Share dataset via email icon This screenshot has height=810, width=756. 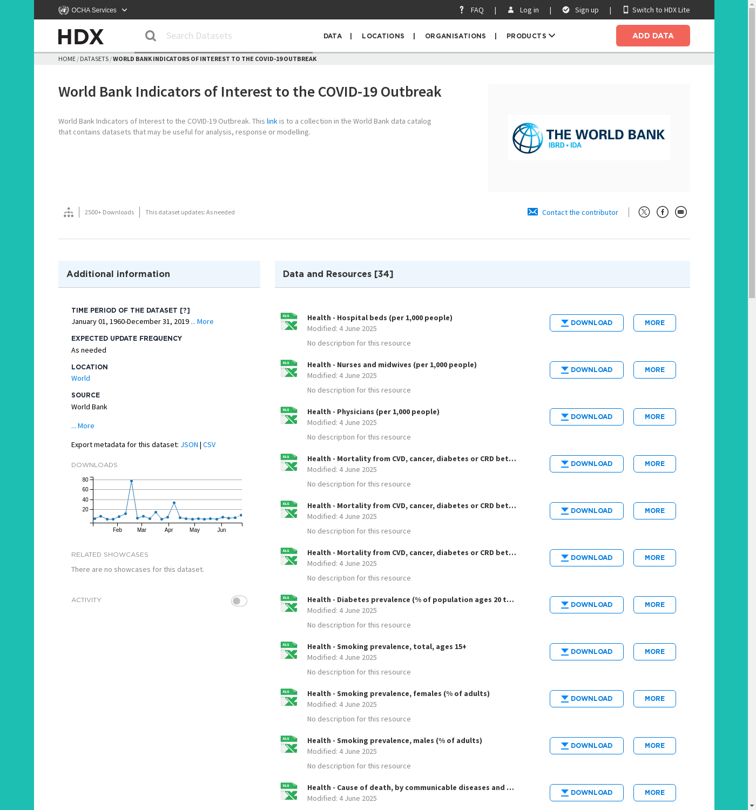click(x=681, y=212)
